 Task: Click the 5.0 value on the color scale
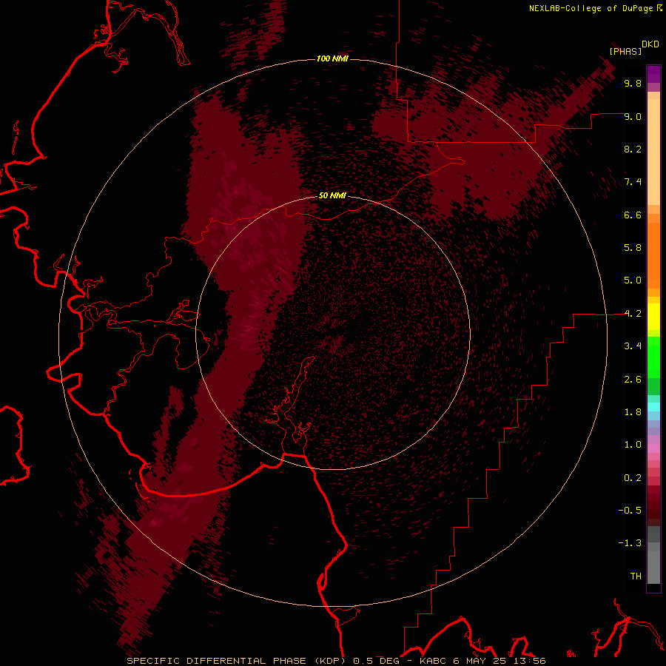tap(633, 280)
